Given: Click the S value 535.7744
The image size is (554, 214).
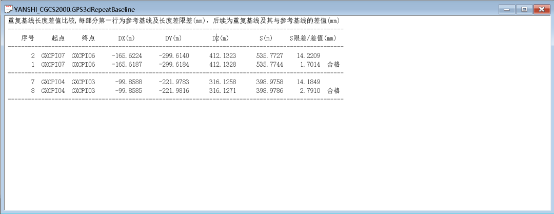Looking at the screenshot, I should coord(270,65).
